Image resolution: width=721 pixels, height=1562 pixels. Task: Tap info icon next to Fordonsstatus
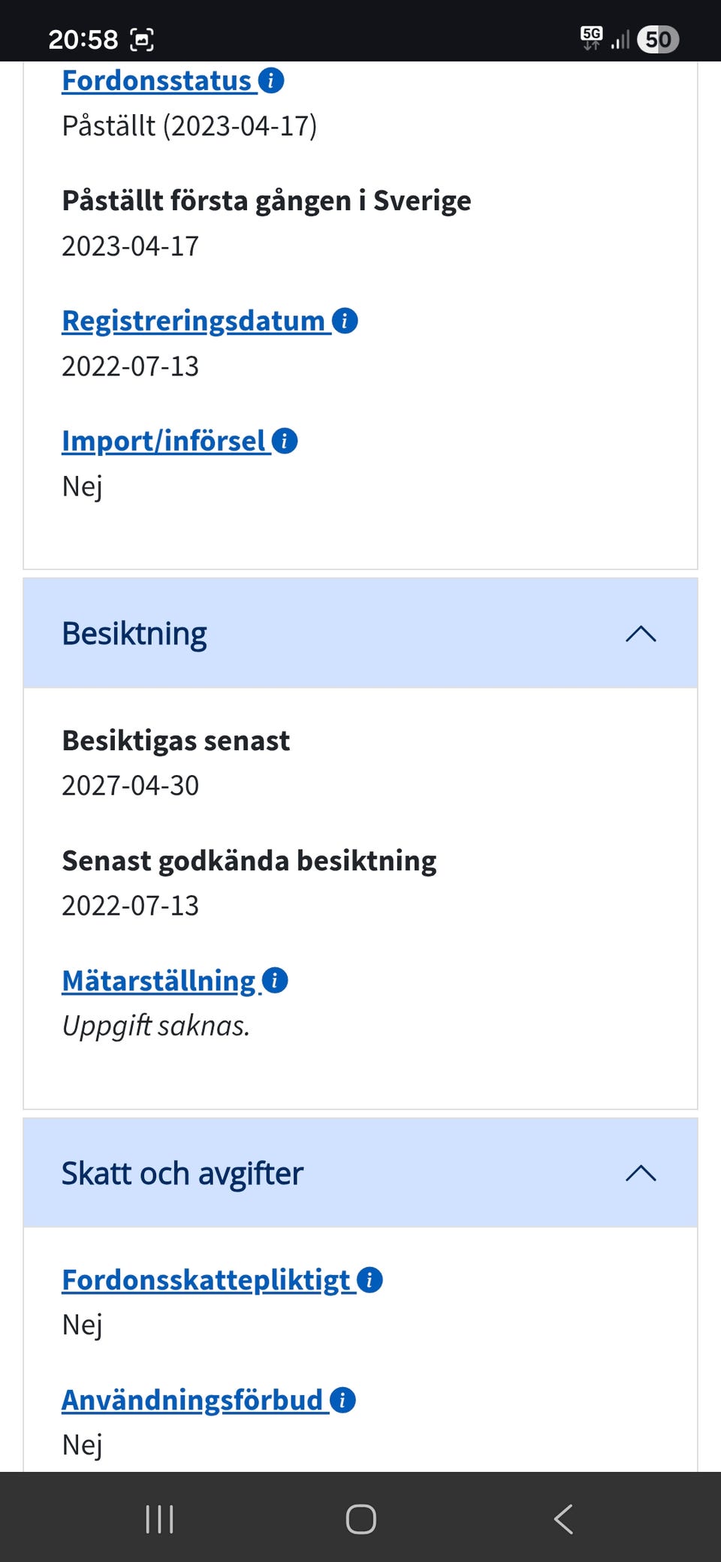pyautogui.click(x=271, y=80)
